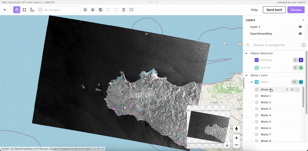Screen dimensions: 308x151
Task: Go to previous image chevron in title bar
Action: [x=151, y=2]
